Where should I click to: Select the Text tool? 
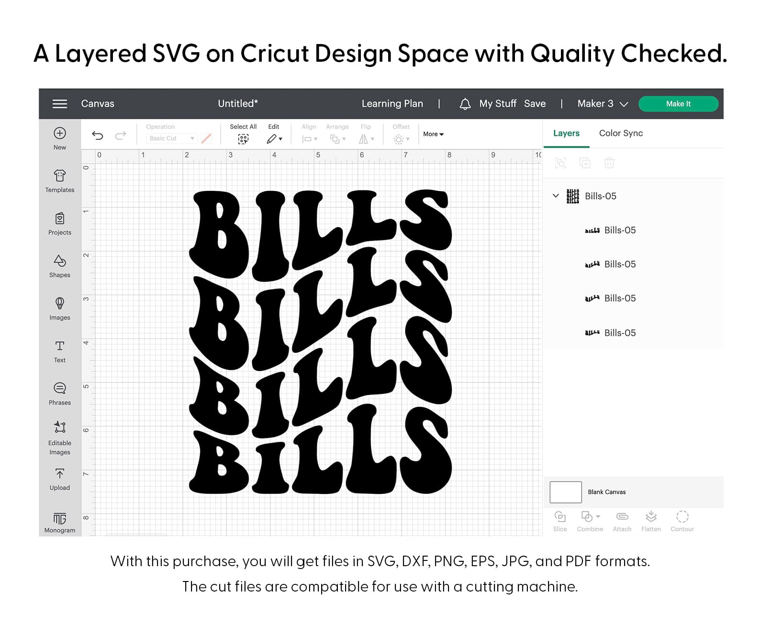click(59, 346)
